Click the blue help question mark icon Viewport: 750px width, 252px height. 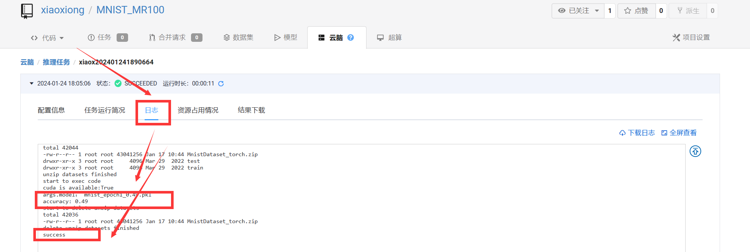(x=351, y=37)
